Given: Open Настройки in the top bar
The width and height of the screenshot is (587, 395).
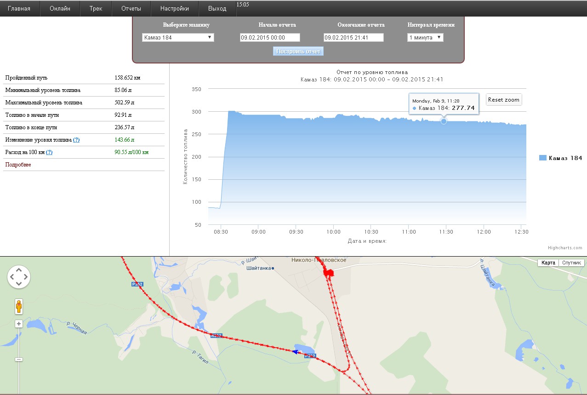Looking at the screenshot, I should [x=175, y=9].
